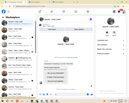Choose a sticker icon
The image size is (129, 103).
47,95
